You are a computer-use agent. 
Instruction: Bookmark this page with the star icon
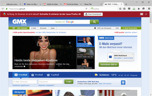(x=120, y=9)
